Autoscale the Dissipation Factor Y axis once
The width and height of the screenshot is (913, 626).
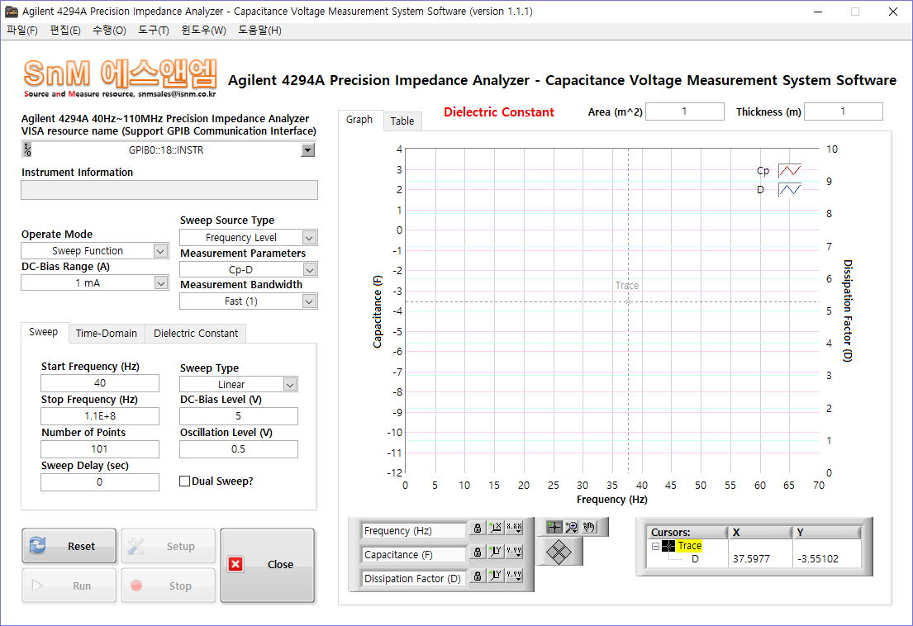496,576
